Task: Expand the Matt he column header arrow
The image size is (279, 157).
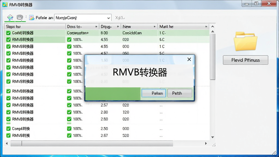Action: coord(206,26)
